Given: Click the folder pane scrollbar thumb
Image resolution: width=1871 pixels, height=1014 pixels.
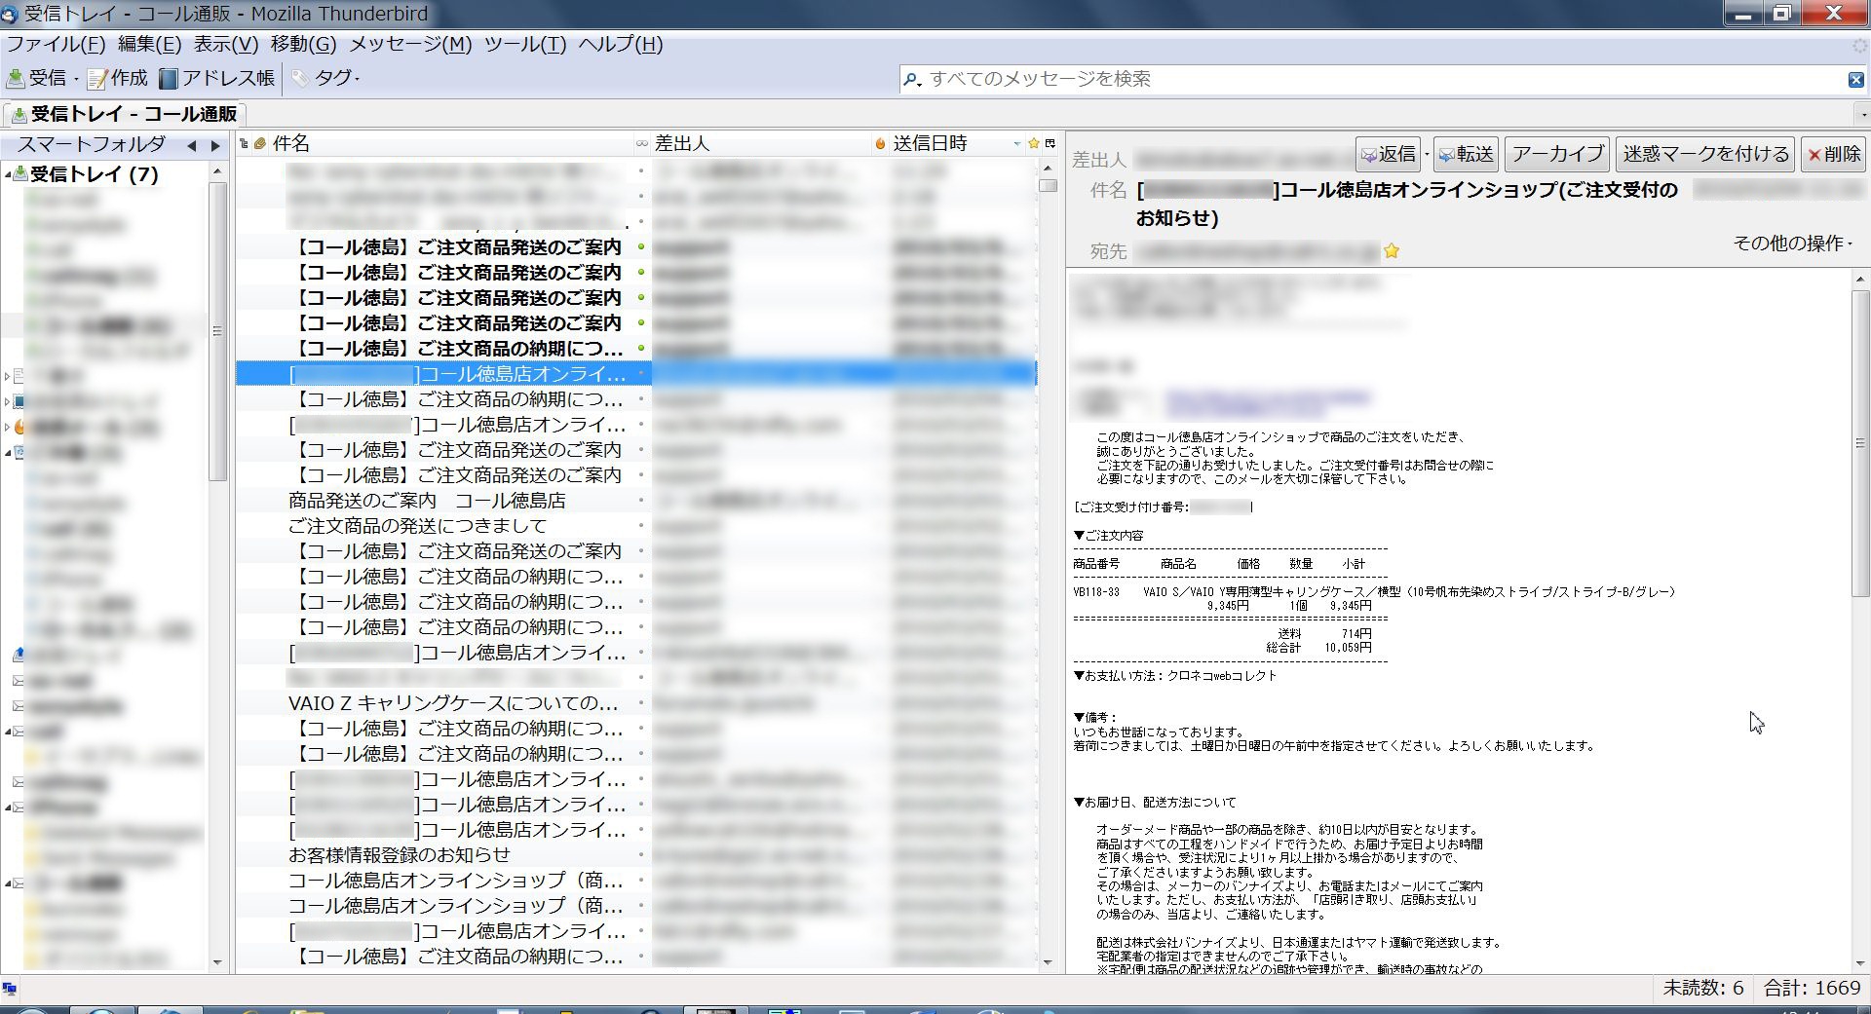Looking at the screenshot, I should (217, 331).
